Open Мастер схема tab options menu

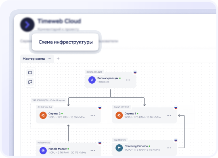49,59
